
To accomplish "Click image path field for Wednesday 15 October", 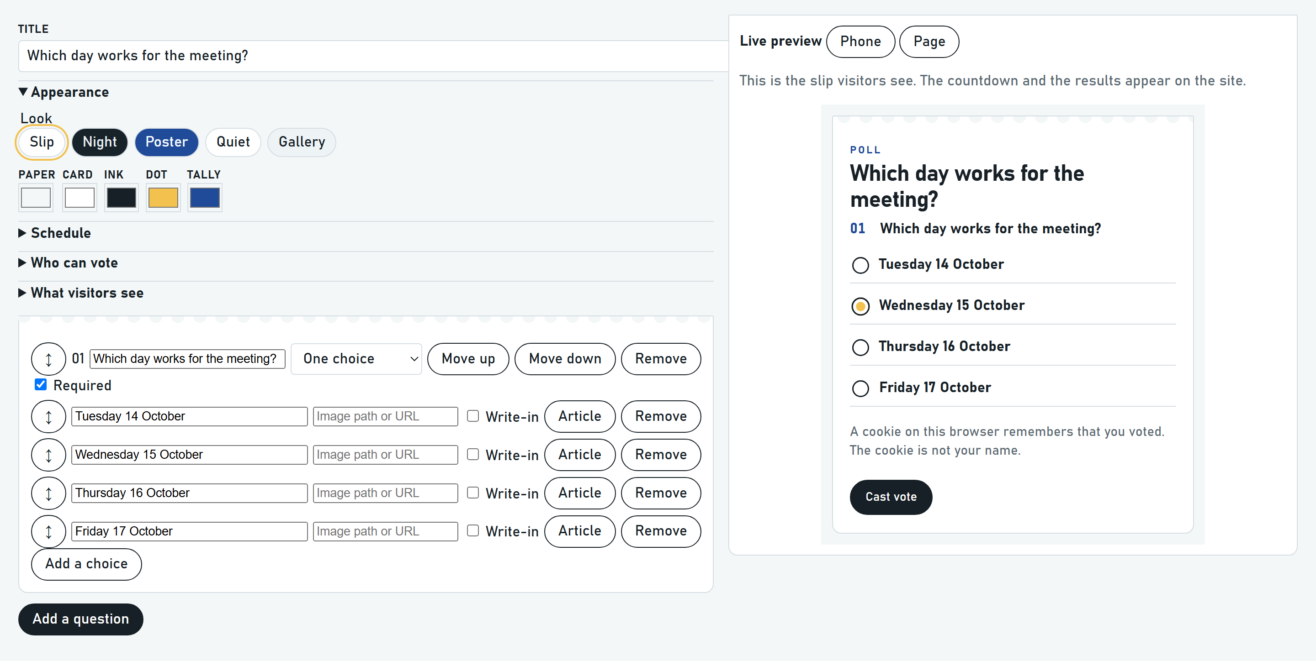I will pyautogui.click(x=386, y=455).
